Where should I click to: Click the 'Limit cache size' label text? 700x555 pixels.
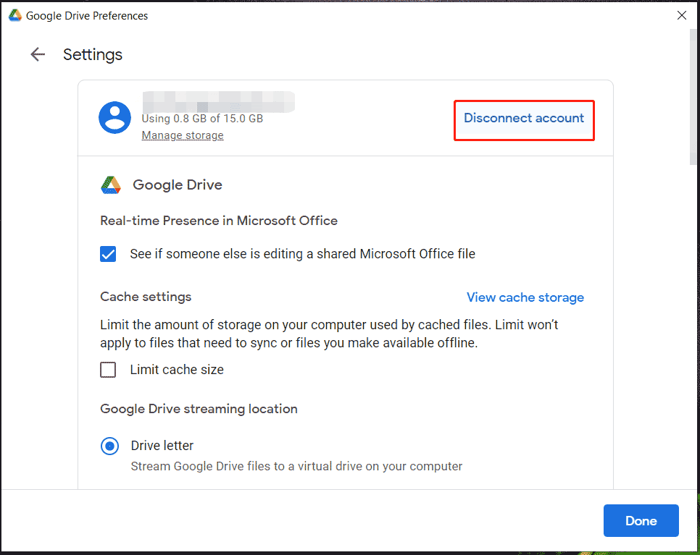177,370
